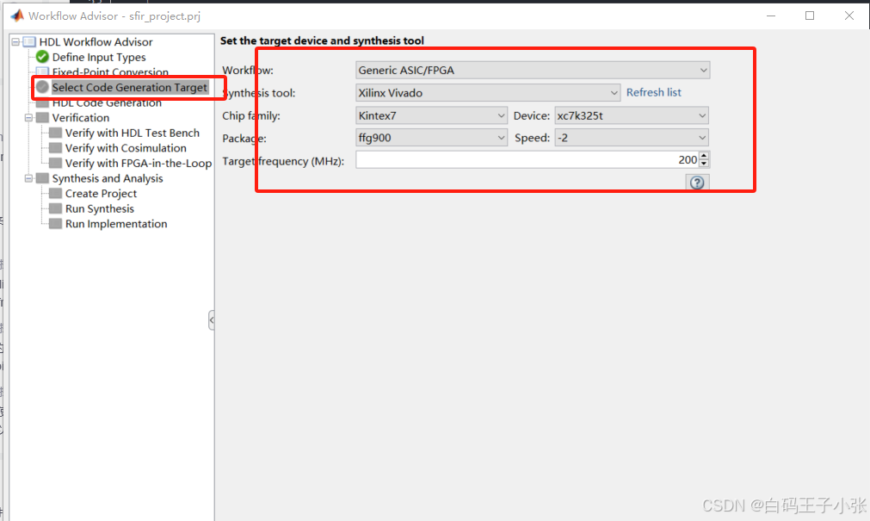Open the Chip family dropdown
Screen dimensions: 870x521
431,115
